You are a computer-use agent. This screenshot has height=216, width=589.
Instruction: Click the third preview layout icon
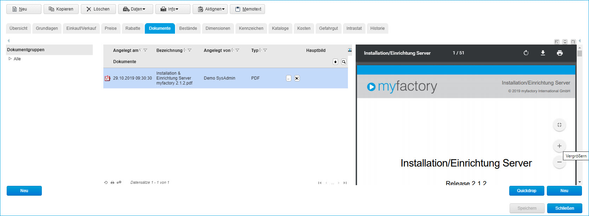(x=573, y=42)
